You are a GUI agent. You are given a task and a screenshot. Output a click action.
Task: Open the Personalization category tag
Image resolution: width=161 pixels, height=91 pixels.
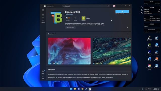coord(70,28)
